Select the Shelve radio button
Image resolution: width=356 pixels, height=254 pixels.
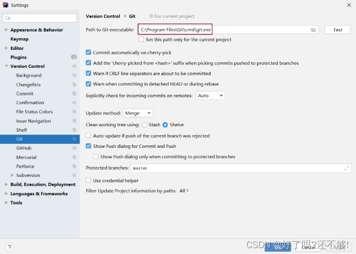[165, 125]
